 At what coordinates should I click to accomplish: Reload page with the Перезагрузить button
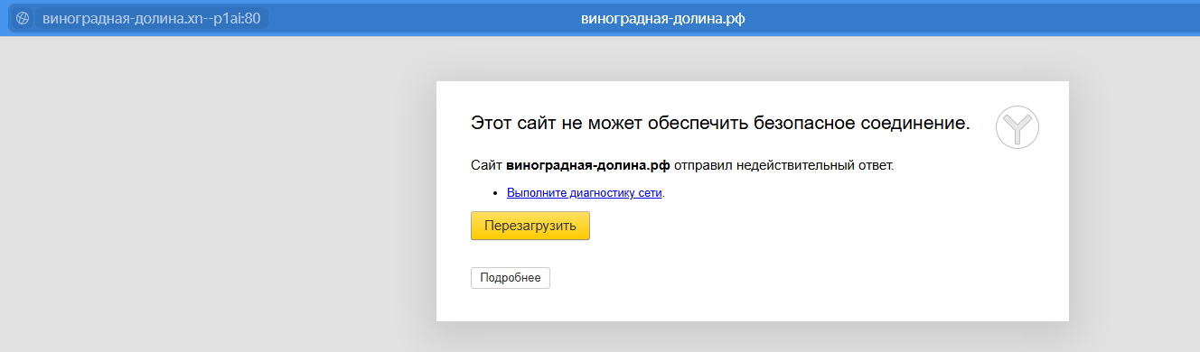pos(530,226)
